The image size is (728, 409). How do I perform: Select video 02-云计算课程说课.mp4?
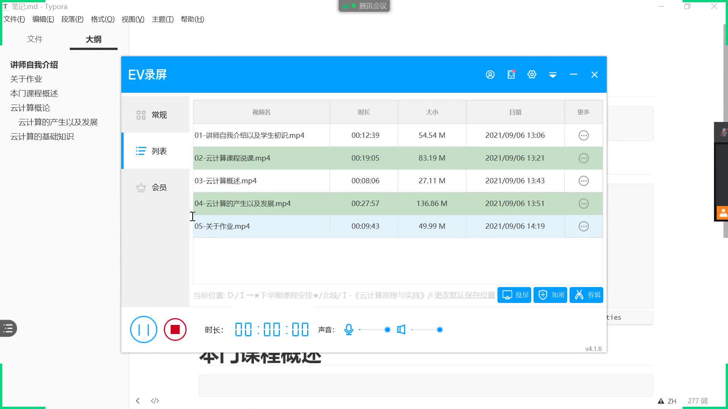(x=398, y=158)
